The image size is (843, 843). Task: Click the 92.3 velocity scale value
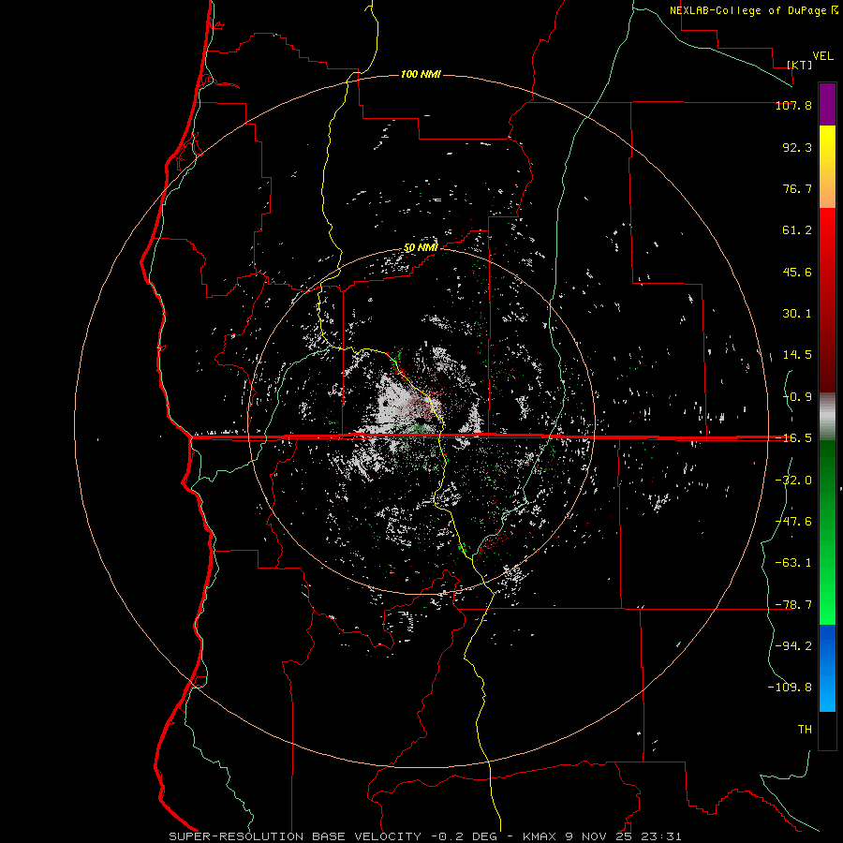point(797,147)
